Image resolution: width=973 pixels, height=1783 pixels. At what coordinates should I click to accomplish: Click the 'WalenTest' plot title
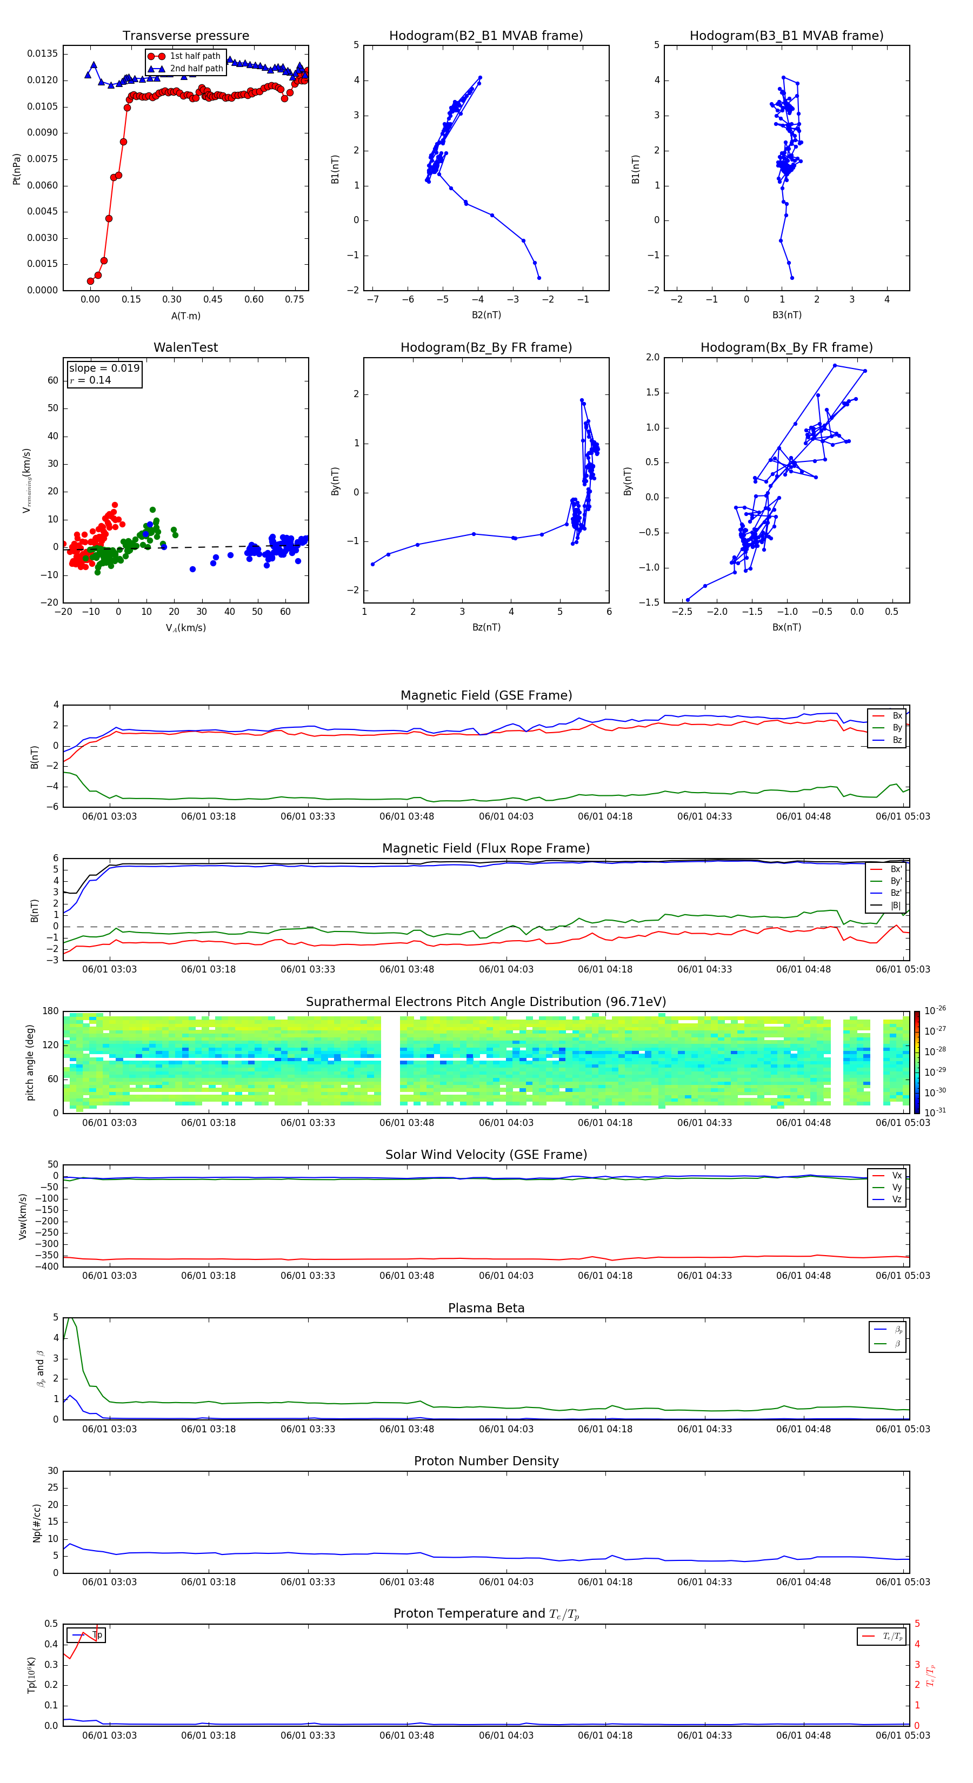point(185,347)
